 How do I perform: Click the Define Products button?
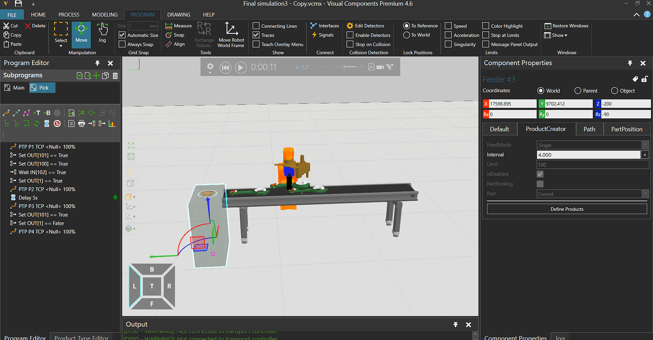pyautogui.click(x=566, y=209)
